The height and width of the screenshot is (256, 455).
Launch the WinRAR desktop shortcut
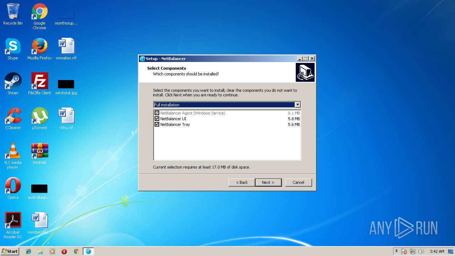tap(39, 154)
